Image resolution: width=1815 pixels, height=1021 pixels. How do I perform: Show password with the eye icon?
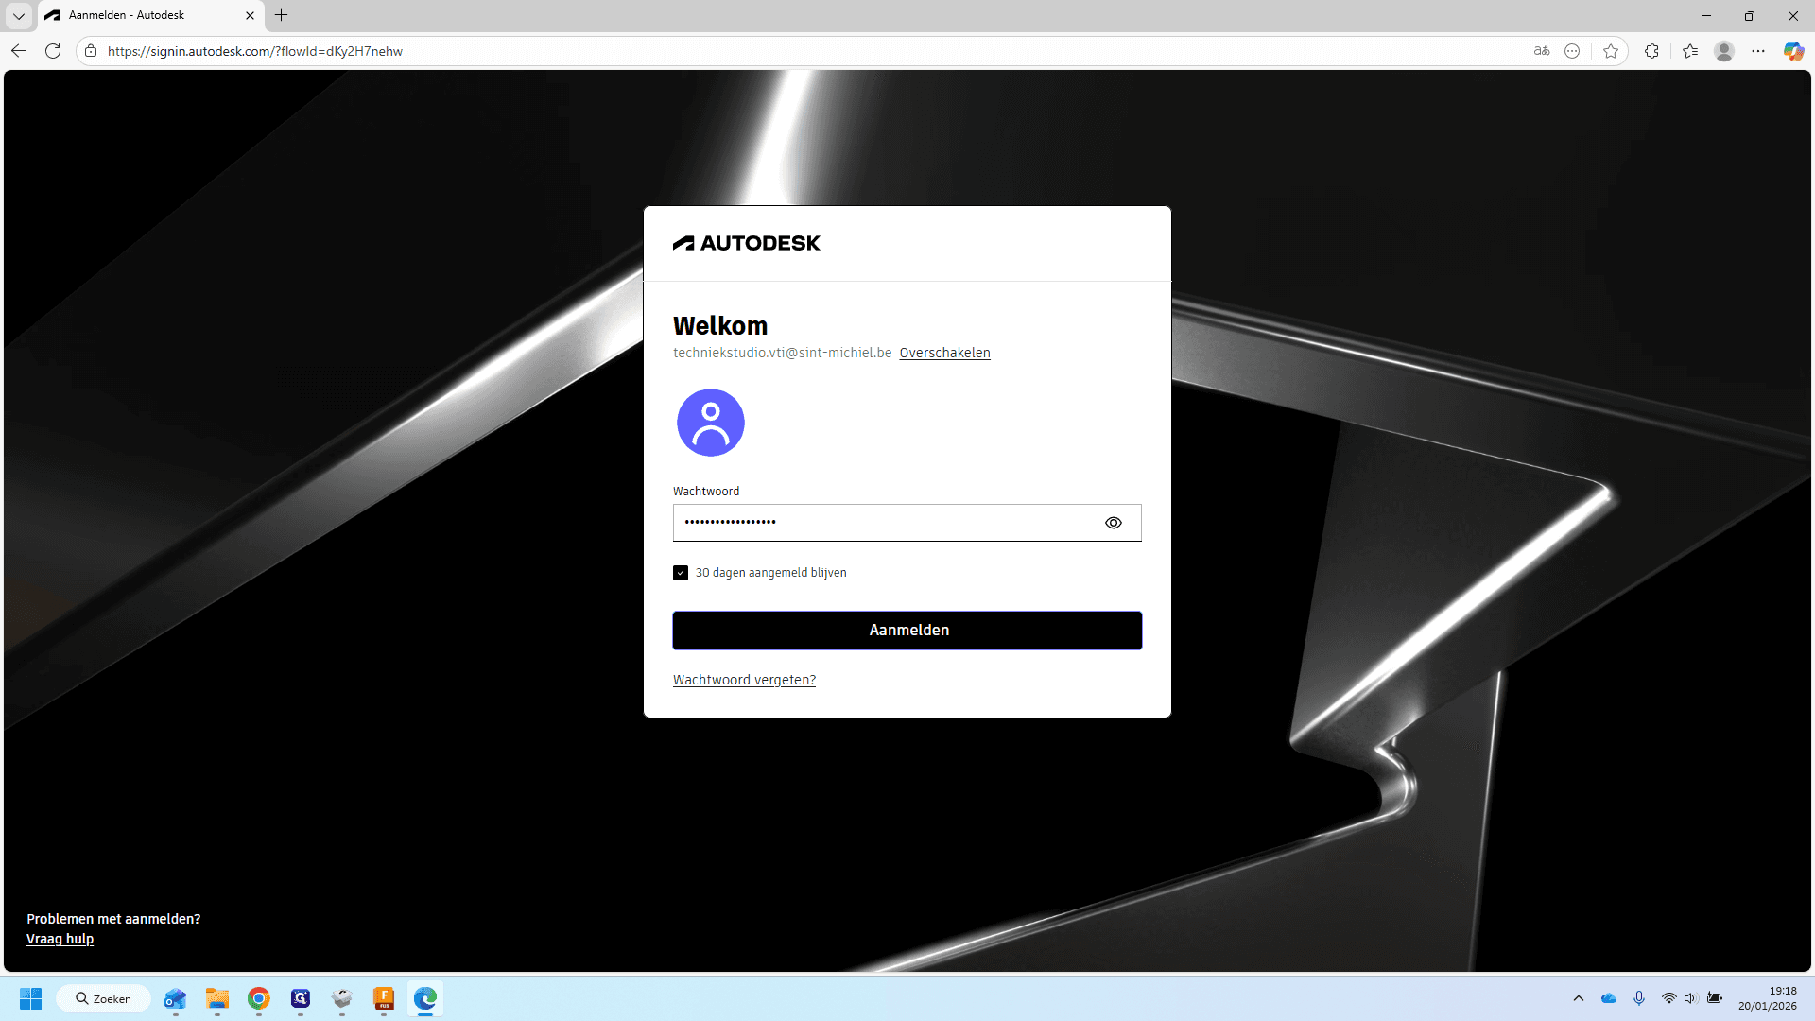[x=1114, y=523]
